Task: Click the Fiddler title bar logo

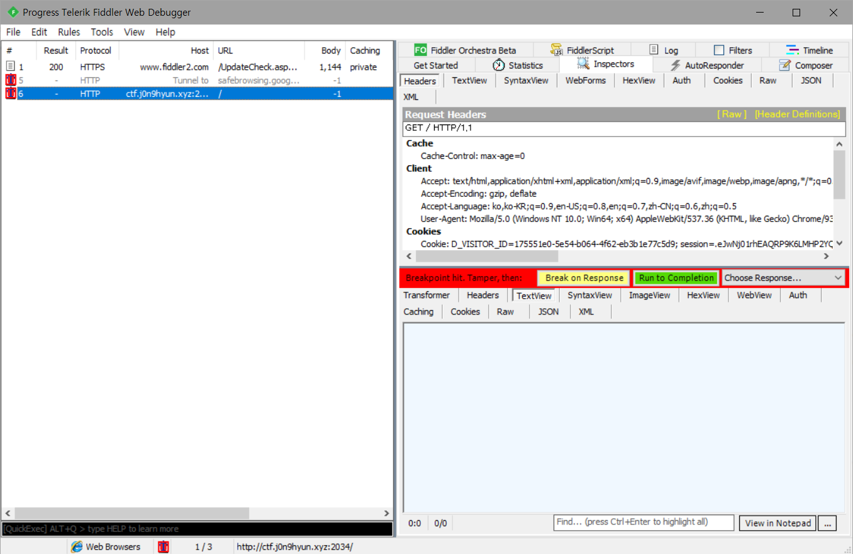Action: click(13, 12)
